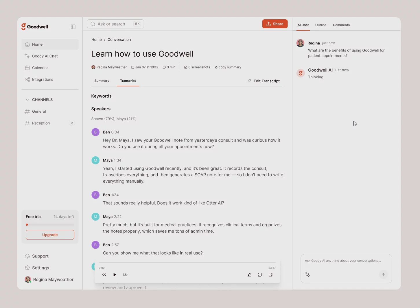Switch to the Summary tab
Screen dimensions: 420x308
pos(102,81)
